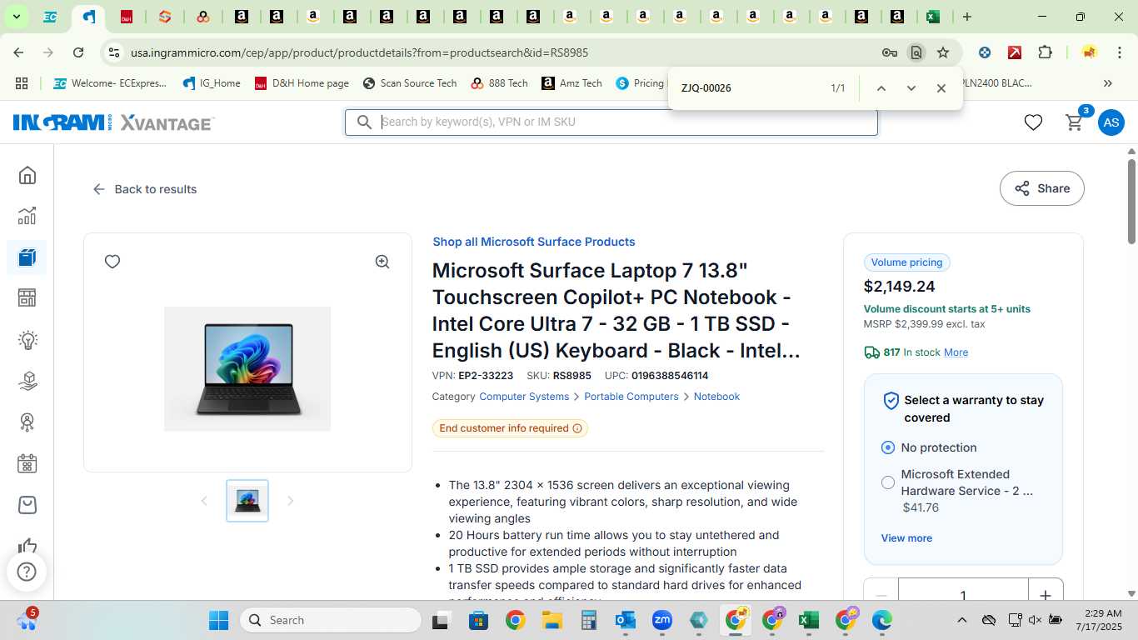Open the analytics chart icon in the sidebar
The height and width of the screenshot is (640, 1138).
point(27,216)
